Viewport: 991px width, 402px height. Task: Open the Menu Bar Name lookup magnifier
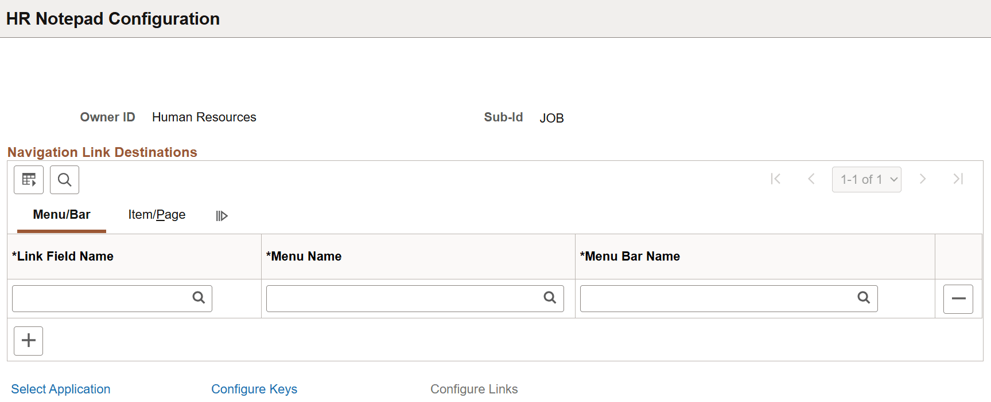[x=864, y=298]
